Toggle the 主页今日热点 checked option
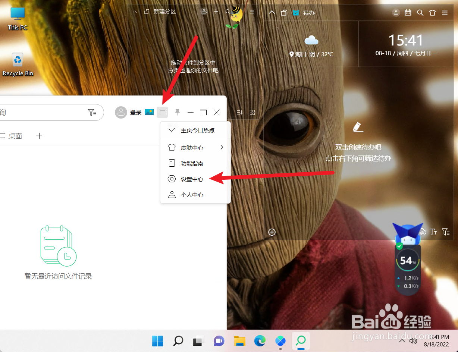Viewport: 458px width, 352px height. (x=195, y=130)
